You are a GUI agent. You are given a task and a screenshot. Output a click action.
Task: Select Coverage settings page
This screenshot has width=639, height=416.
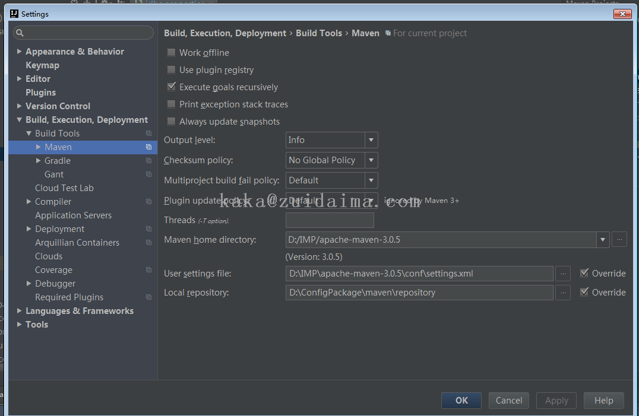(x=53, y=270)
